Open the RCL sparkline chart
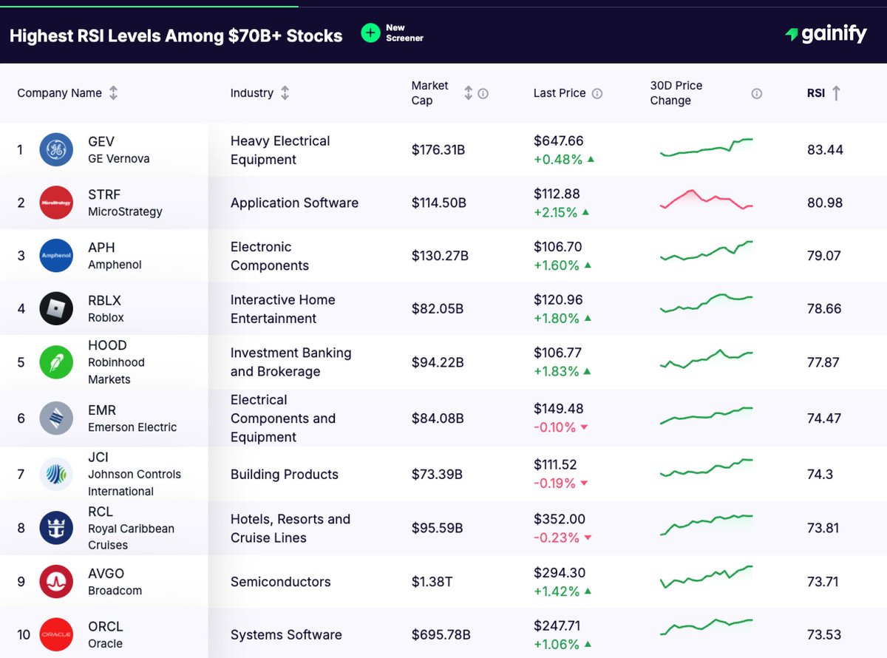This screenshot has height=658, width=887. 706,524
